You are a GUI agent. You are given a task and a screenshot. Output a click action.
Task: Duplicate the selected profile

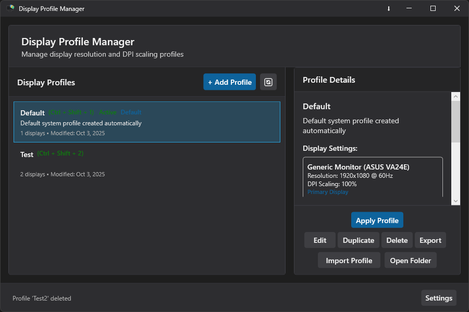[x=359, y=240]
